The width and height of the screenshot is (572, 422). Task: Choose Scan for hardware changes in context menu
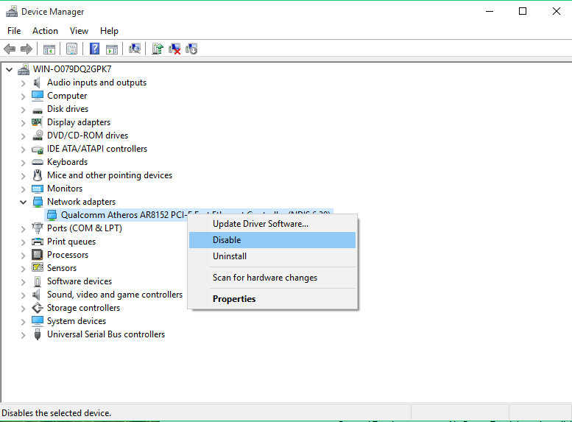[x=272, y=278]
